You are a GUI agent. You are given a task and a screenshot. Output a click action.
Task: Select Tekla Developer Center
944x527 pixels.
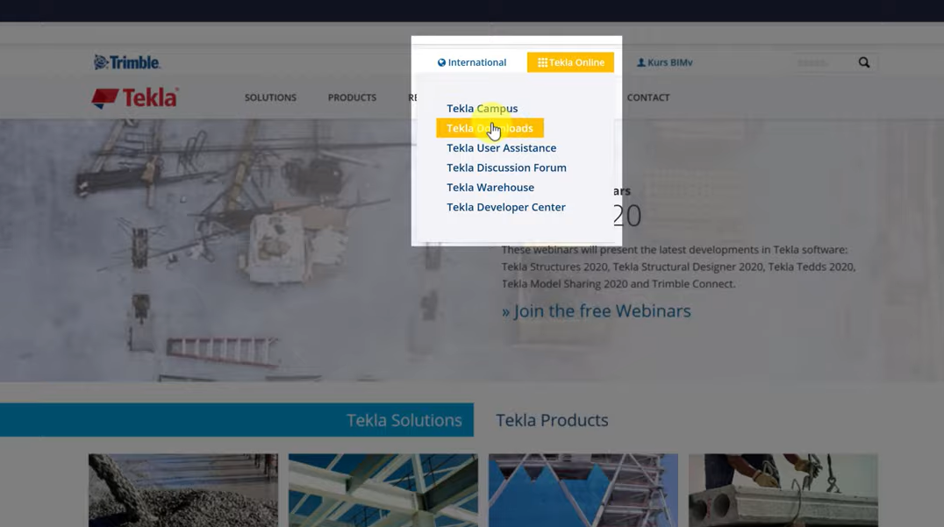pos(505,207)
